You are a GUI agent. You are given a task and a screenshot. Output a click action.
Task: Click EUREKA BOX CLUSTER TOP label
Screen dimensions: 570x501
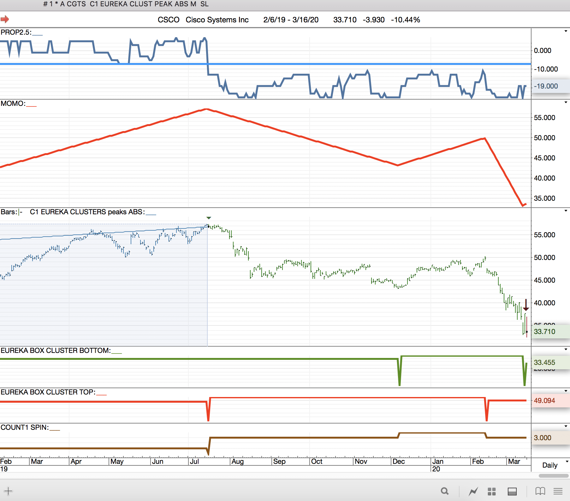coord(48,392)
